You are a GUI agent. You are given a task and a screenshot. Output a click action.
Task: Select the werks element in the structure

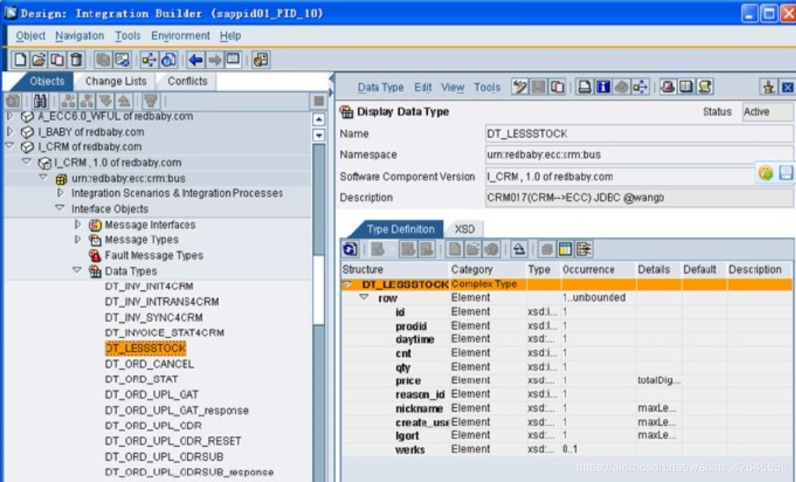(x=411, y=449)
